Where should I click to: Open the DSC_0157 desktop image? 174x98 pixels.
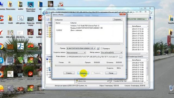coord(30,75)
